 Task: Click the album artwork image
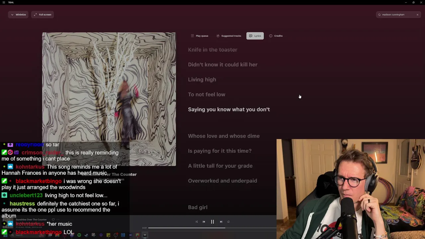point(109,99)
